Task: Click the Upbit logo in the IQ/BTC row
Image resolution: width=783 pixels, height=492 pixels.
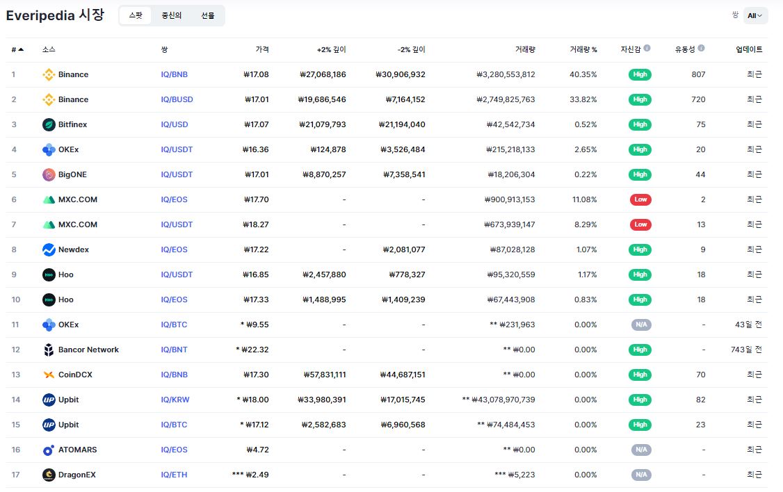Action: point(49,425)
